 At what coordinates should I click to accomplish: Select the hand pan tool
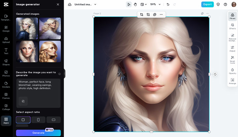[x=135, y=4]
